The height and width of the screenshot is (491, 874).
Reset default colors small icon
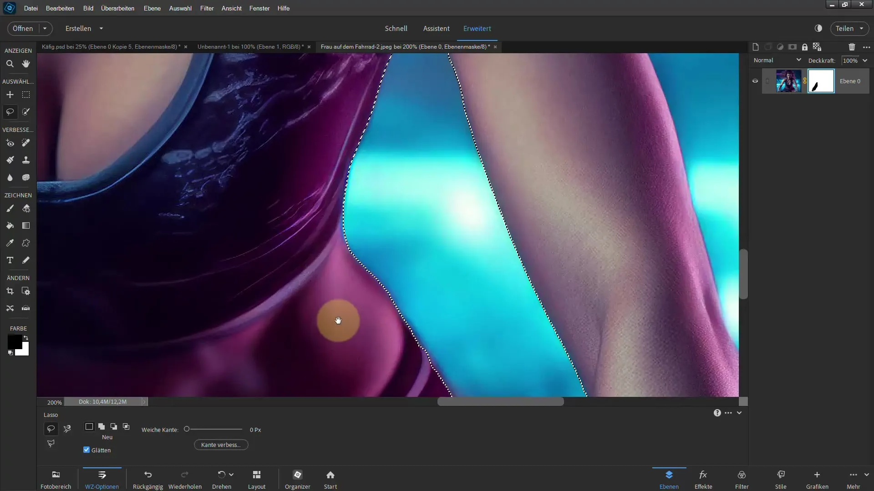[10, 353]
